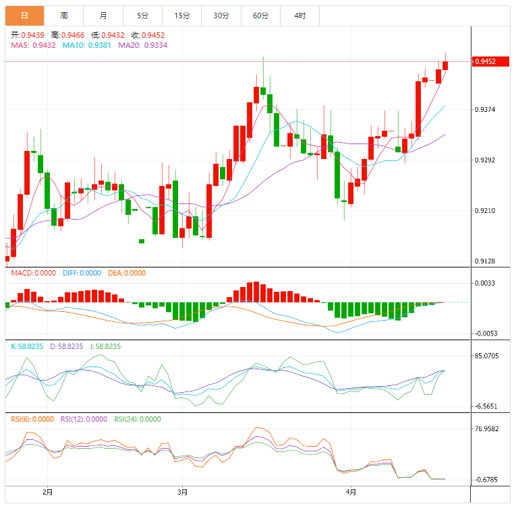The image size is (516, 510).
Task: Click the DIFF value label
Action: (x=82, y=273)
